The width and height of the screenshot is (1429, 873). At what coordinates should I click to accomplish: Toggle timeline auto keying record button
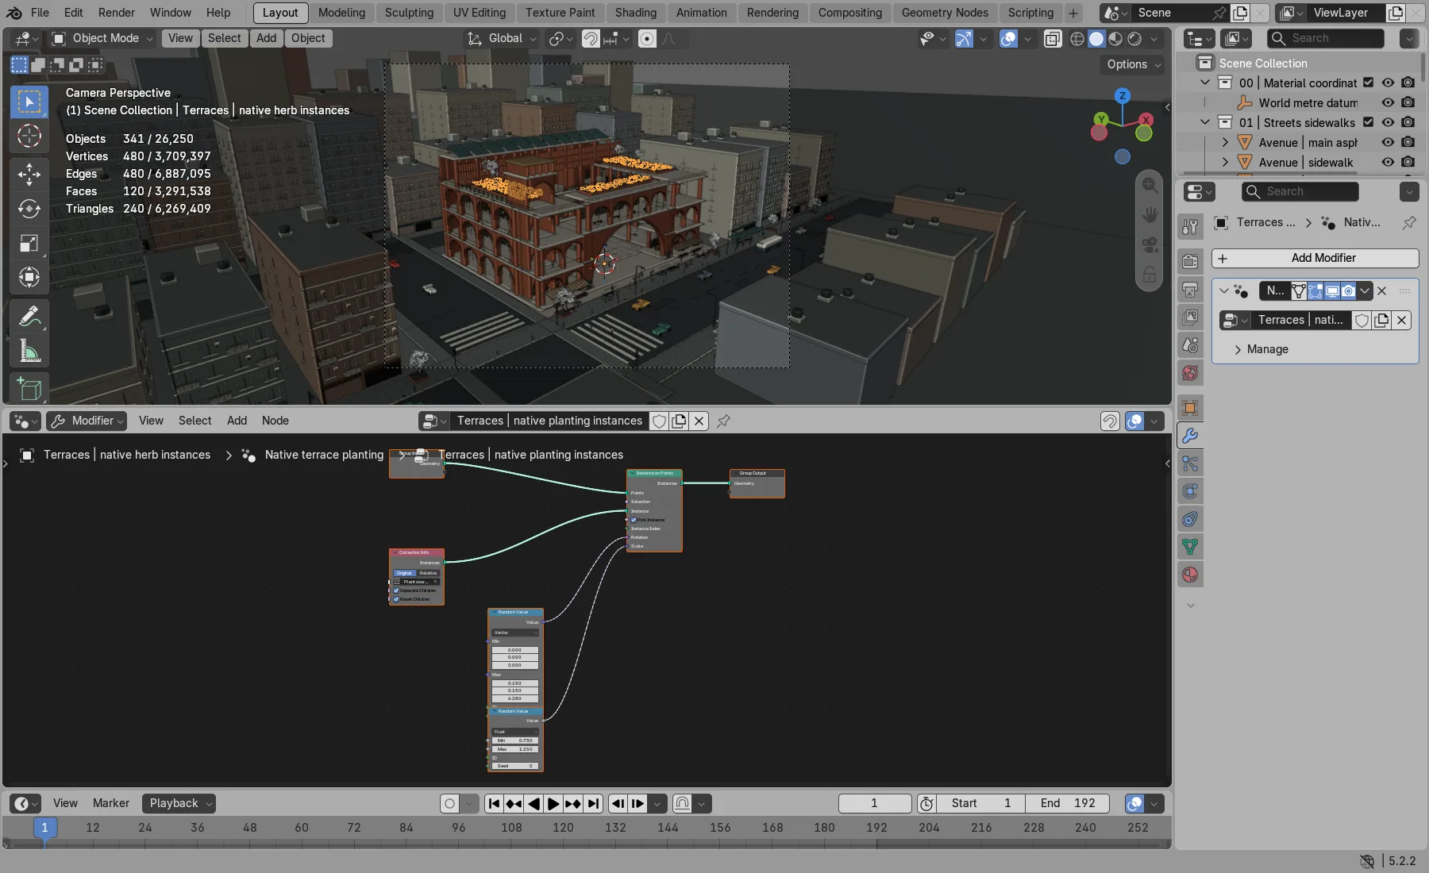[450, 804]
